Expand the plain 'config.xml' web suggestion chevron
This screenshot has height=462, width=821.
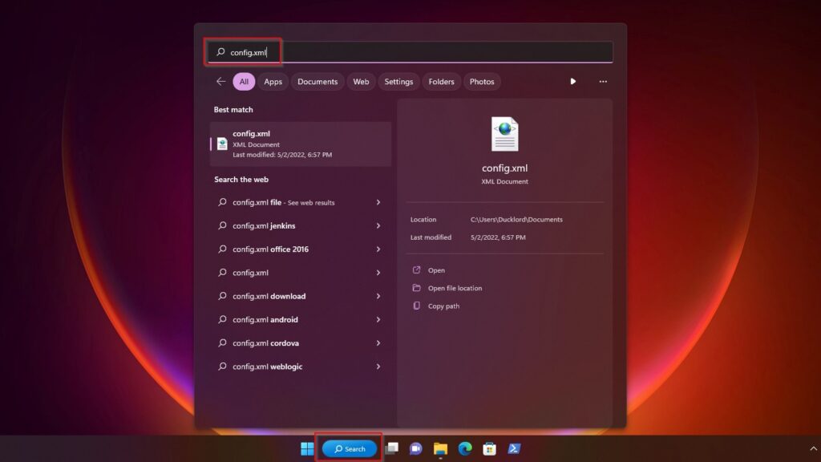[x=378, y=273]
